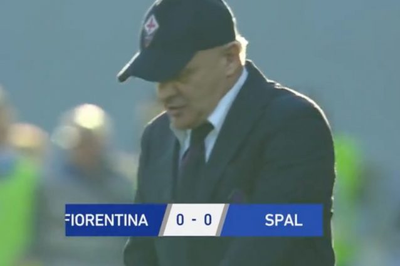The width and height of the screenshot is (400, 266).
Task: Select the SPAL team name label
Action: [283, 220]
